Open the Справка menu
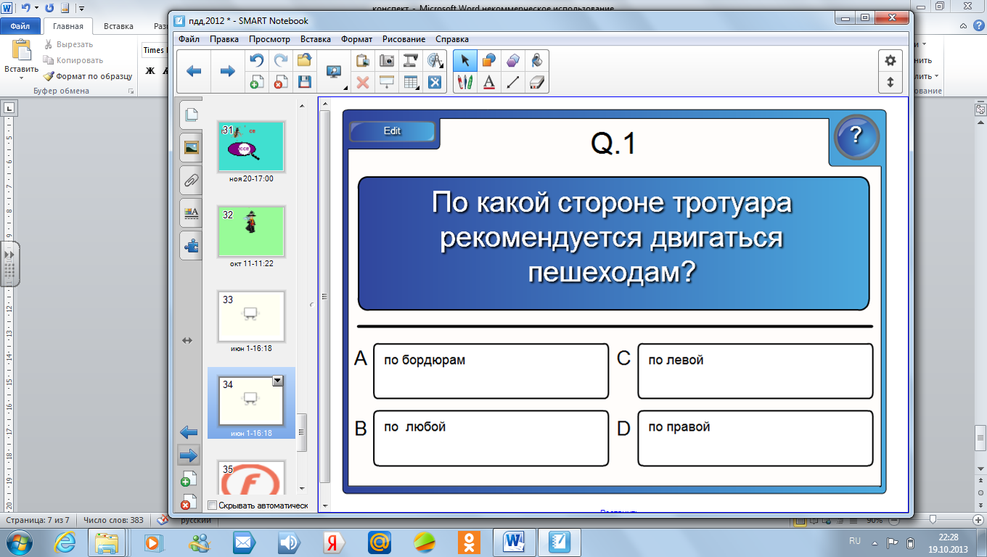This screenshot has height=557, width=987. (452, 39)
